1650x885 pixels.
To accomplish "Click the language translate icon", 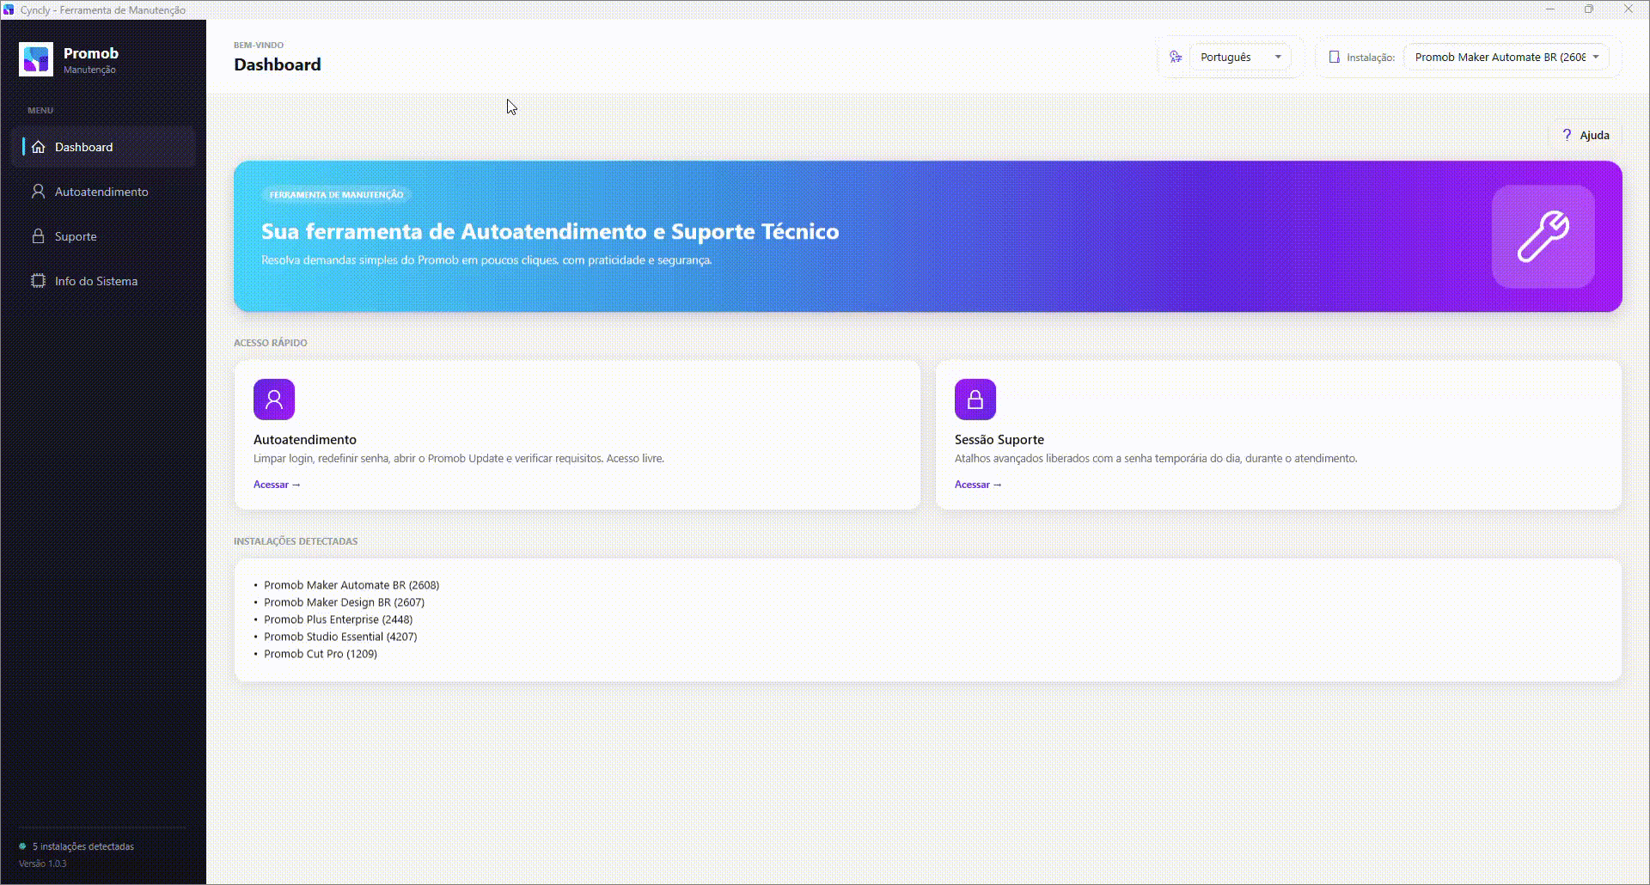I will pos(1176,57).
